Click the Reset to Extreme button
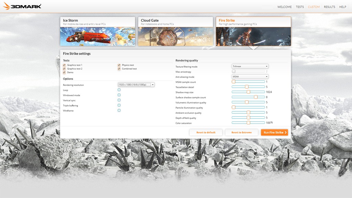This screenshot has width=352, height=198. coord(241,132)
